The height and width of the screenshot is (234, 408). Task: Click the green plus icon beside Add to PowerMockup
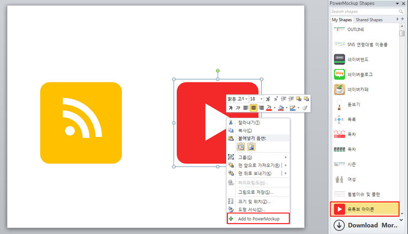pyautogui.click(x=231, y=219)
